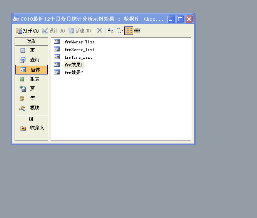This screenshot has width=257, height=218.
Task: Click the form icon beside frmScore_list
Action: (57, 49)
